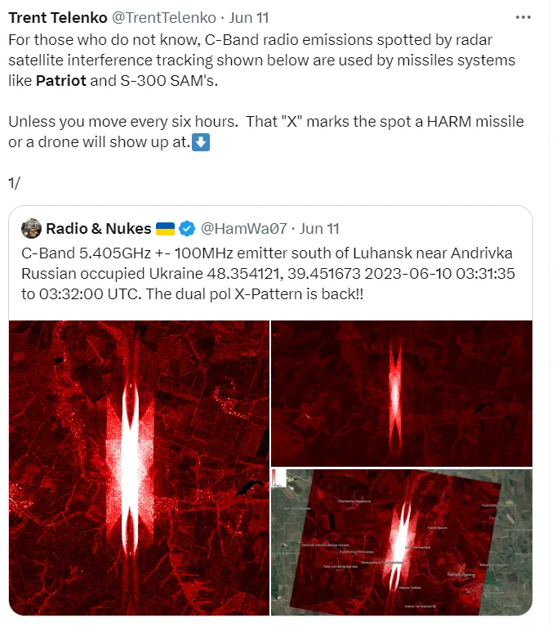
Task: Click the blue verified badge
Action: click(187, 229)
